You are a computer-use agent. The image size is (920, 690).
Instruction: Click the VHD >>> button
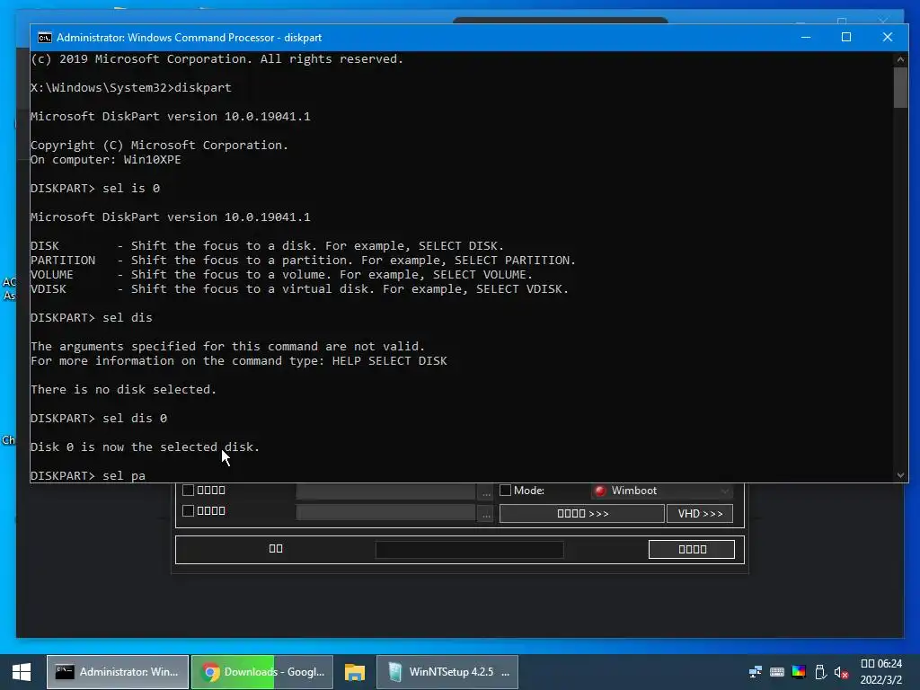point(700,513)
